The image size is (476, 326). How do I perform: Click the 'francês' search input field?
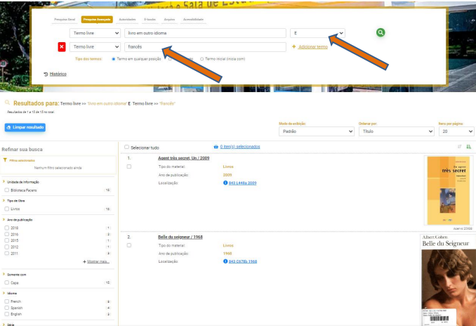pos(204,47)
